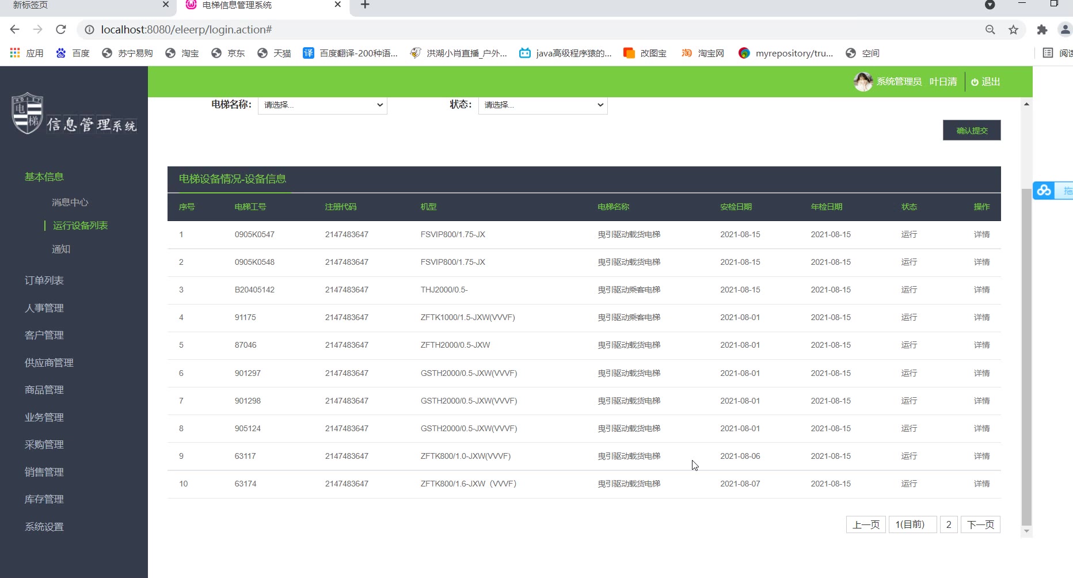View 详情 for elevator 63174
The image size is (1073, 578).
pos(982,484)
